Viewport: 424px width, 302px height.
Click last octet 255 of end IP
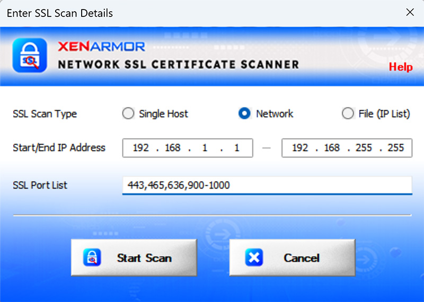click(395, 148)
